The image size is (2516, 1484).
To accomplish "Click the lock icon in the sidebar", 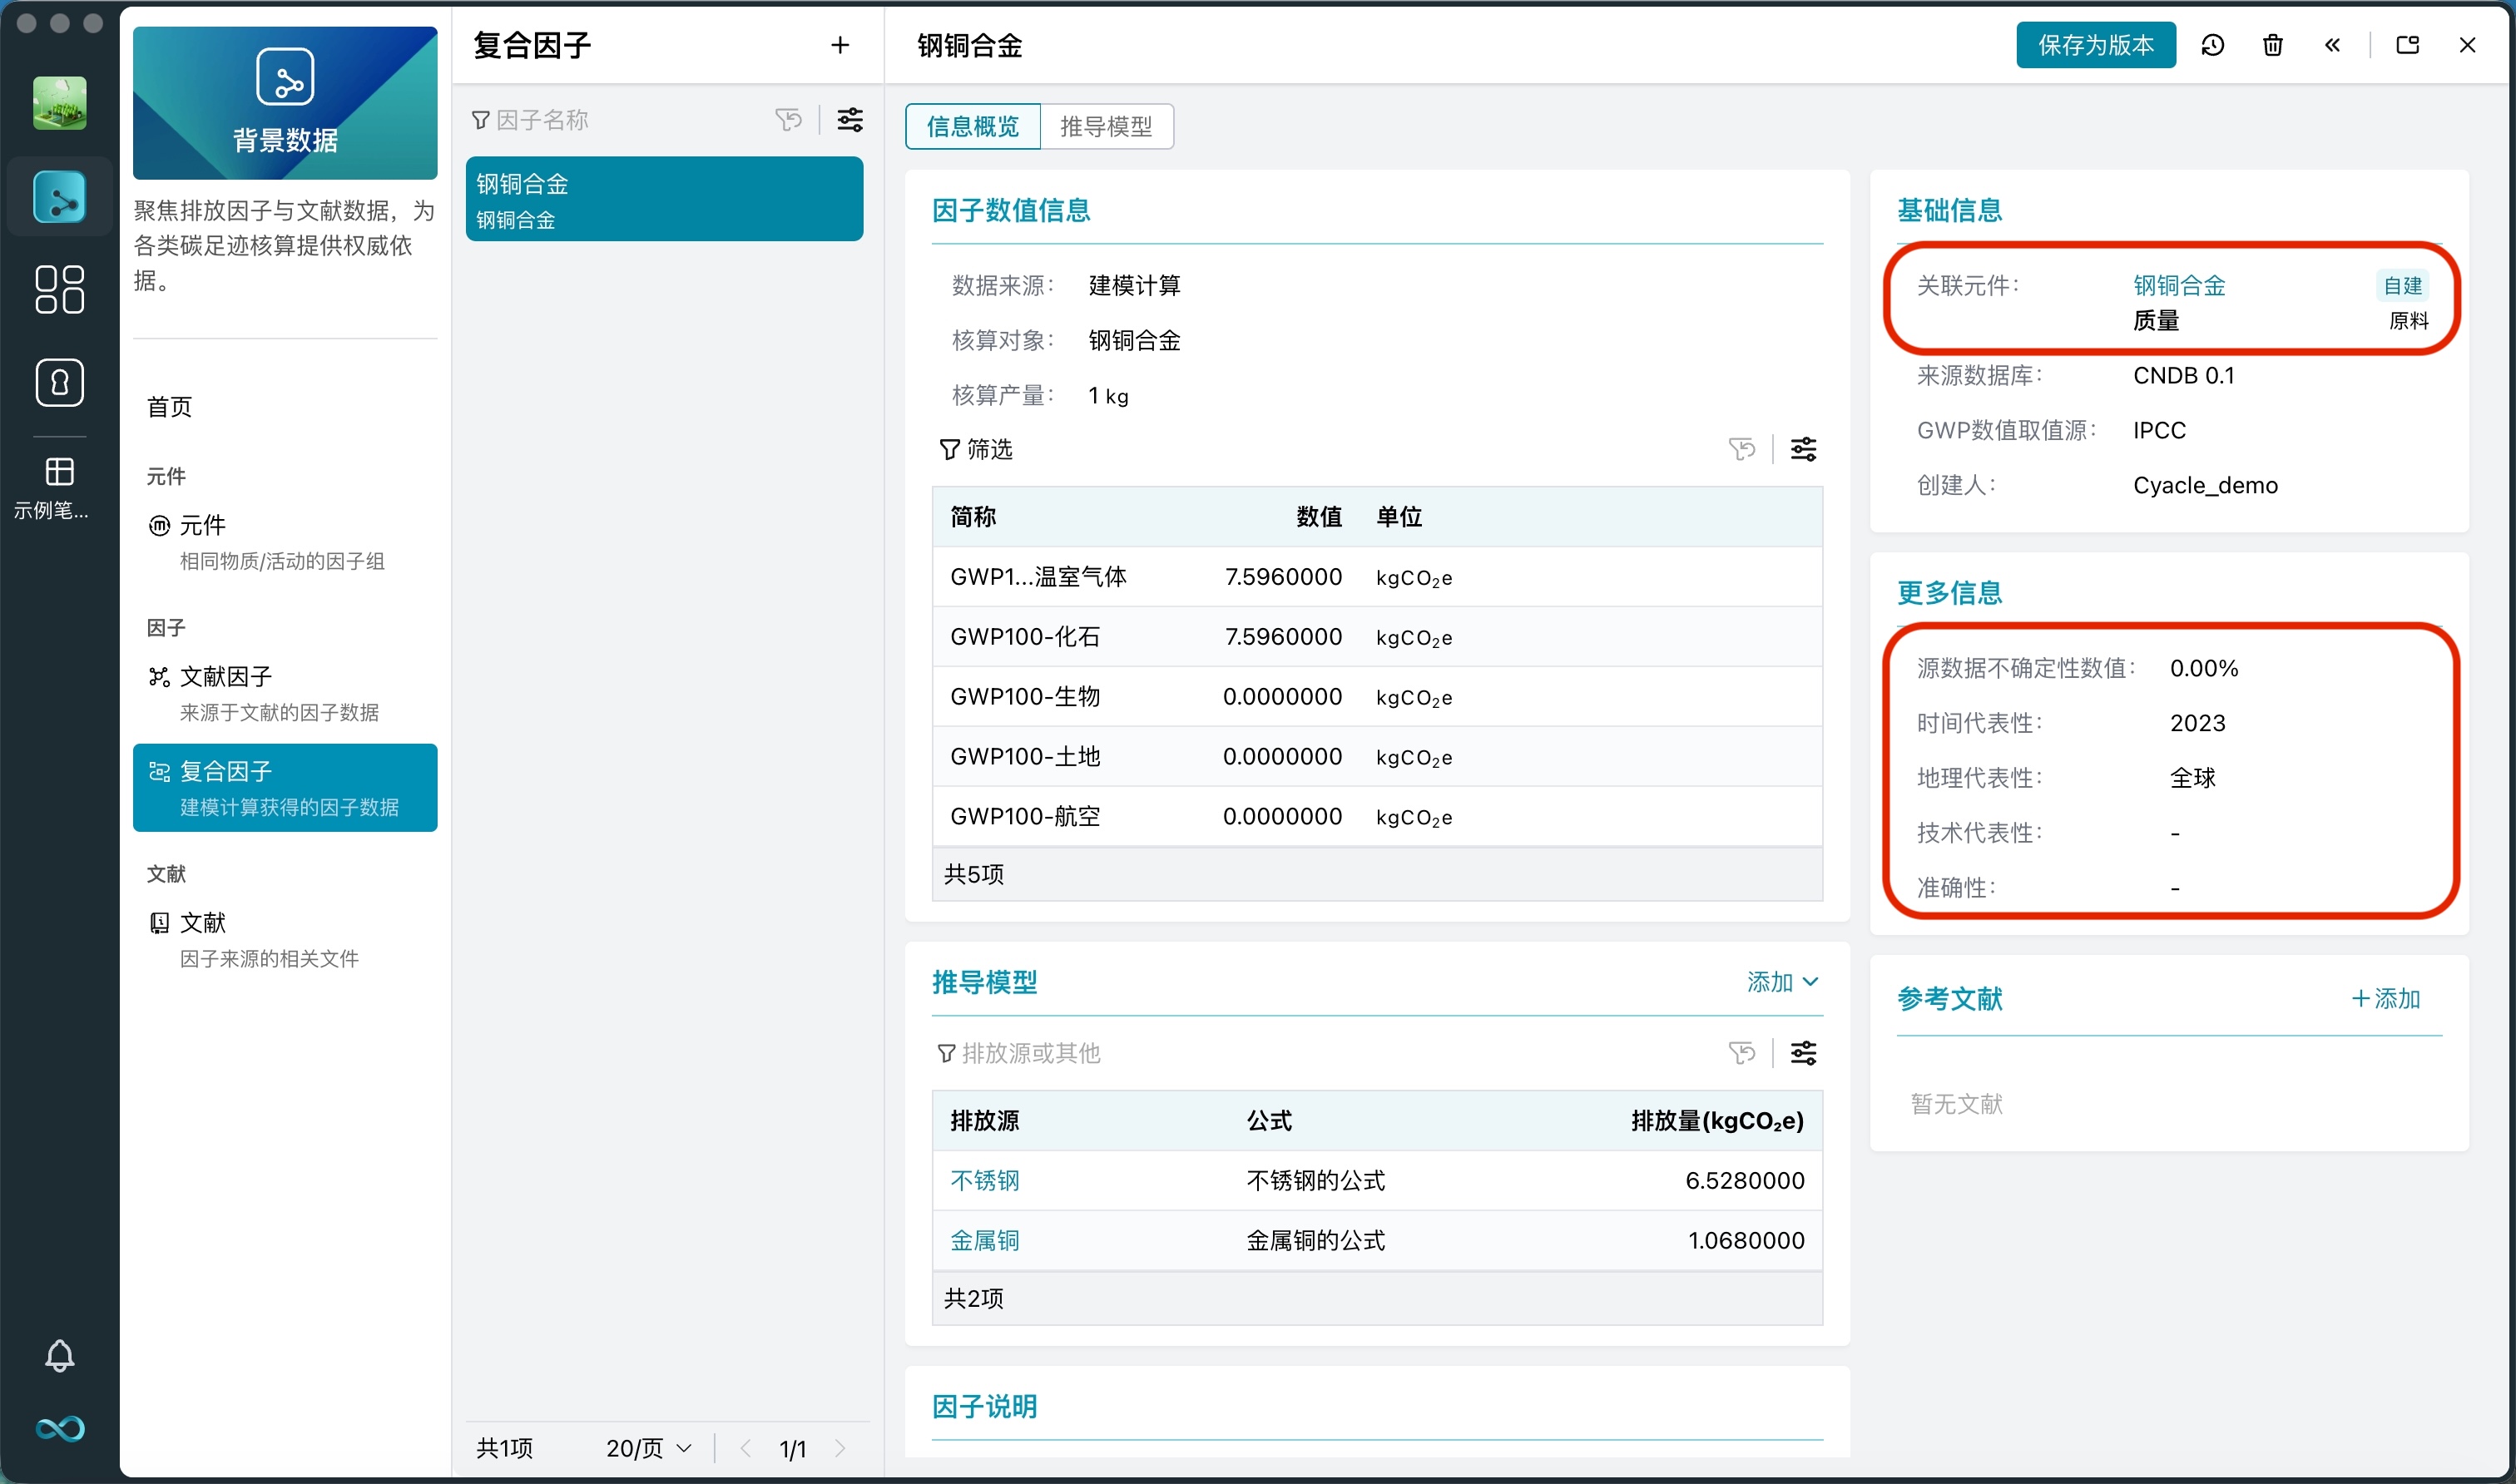I will tap(59, 383).
